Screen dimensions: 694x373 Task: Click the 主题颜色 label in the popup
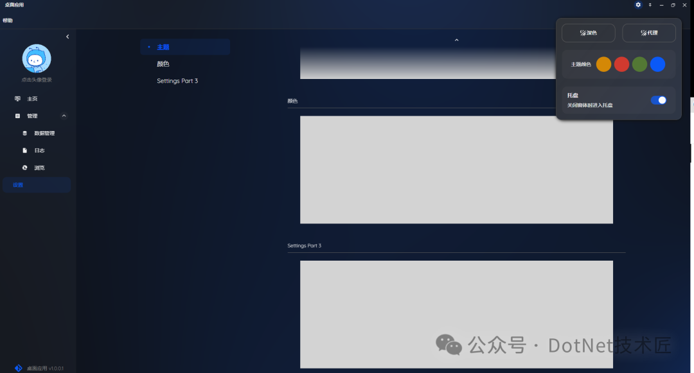pyautogui.click(x=581, y=64)
